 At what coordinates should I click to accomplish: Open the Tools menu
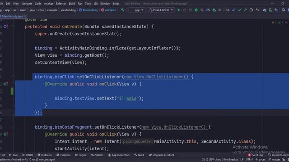pos(88,4)
